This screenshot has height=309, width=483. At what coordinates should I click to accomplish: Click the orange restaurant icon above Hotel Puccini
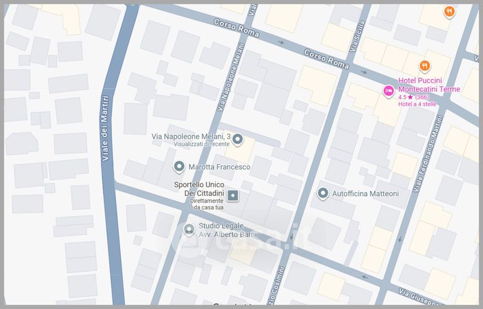click(425, 65)
